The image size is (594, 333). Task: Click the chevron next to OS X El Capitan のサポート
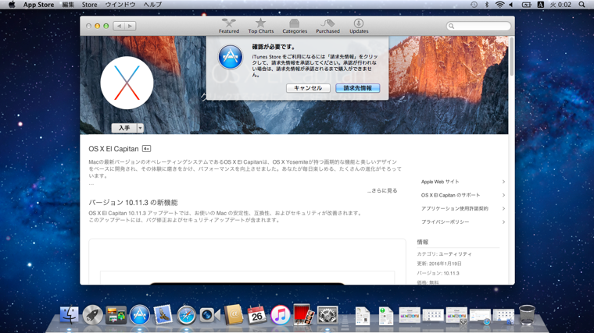[x=503, y=195]
